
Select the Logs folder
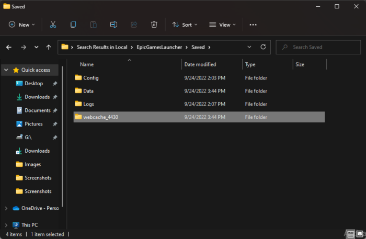[x=88, y=104]
